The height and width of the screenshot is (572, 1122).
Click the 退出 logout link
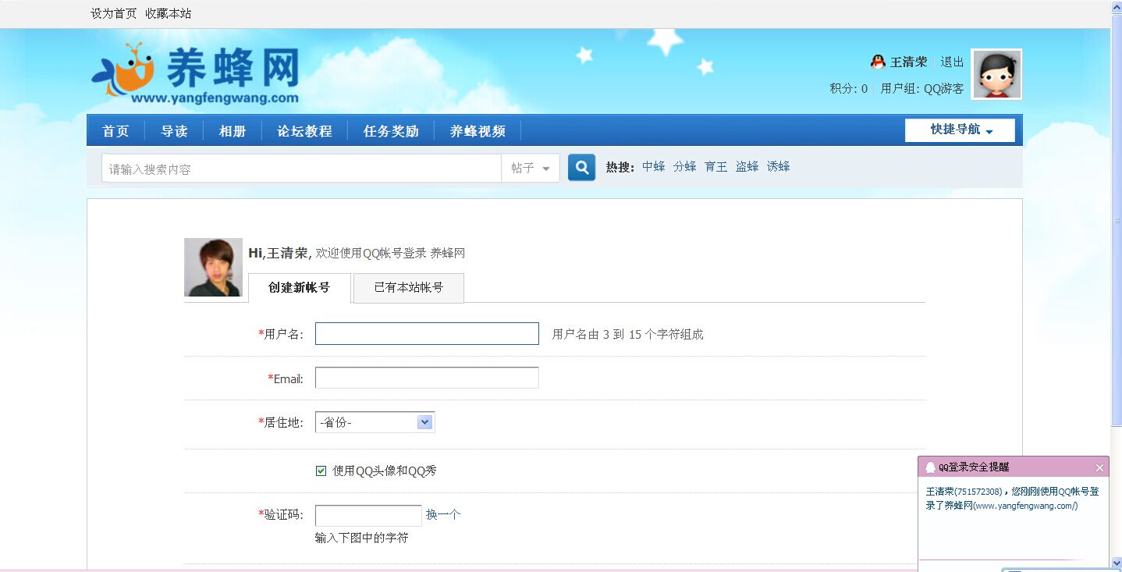pos(952,62)
